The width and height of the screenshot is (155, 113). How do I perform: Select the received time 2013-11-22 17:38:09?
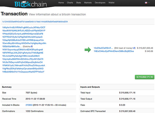pos(35,99)
